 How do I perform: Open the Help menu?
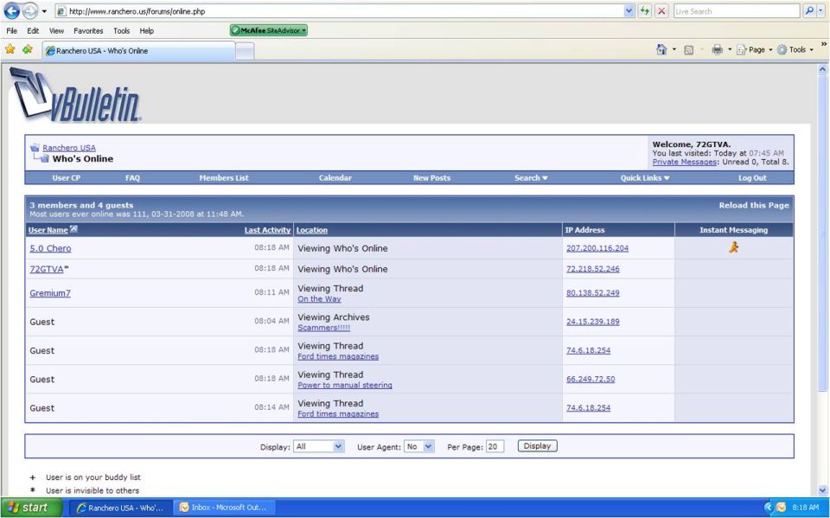pos(147,31)
